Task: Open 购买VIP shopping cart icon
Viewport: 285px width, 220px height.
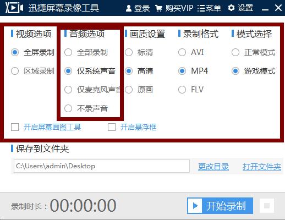Action: pos(158,8)
